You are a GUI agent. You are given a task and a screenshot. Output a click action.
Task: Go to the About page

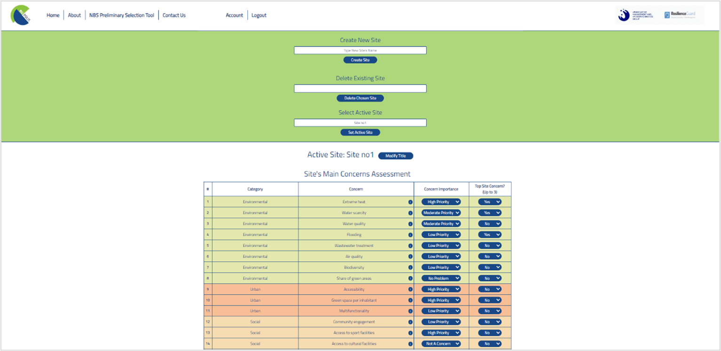(74, 16)
